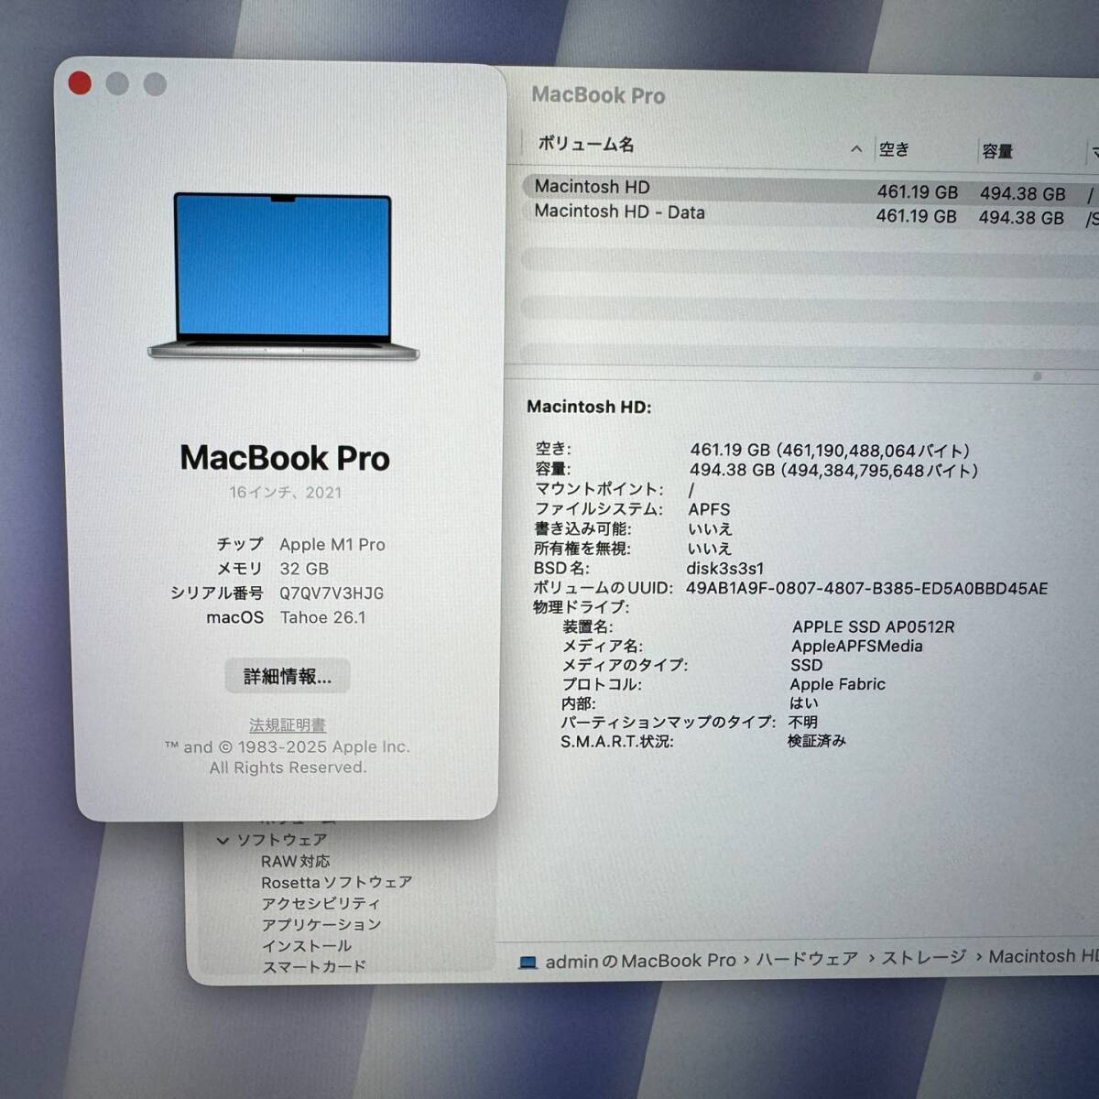Screen dimensions: 1099x1099
Task: Click the Macintosh HD: details heading
Action: point(589,407)
